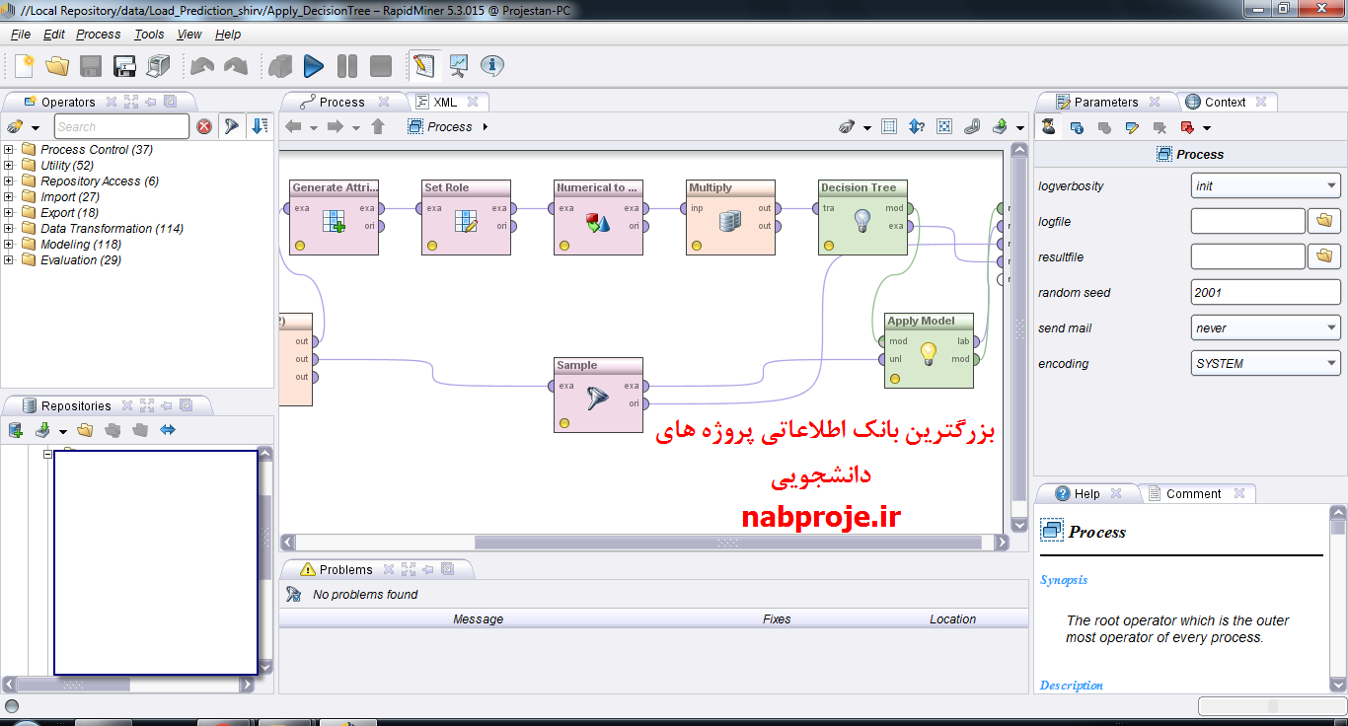Click process canvas up arrow

378,126
